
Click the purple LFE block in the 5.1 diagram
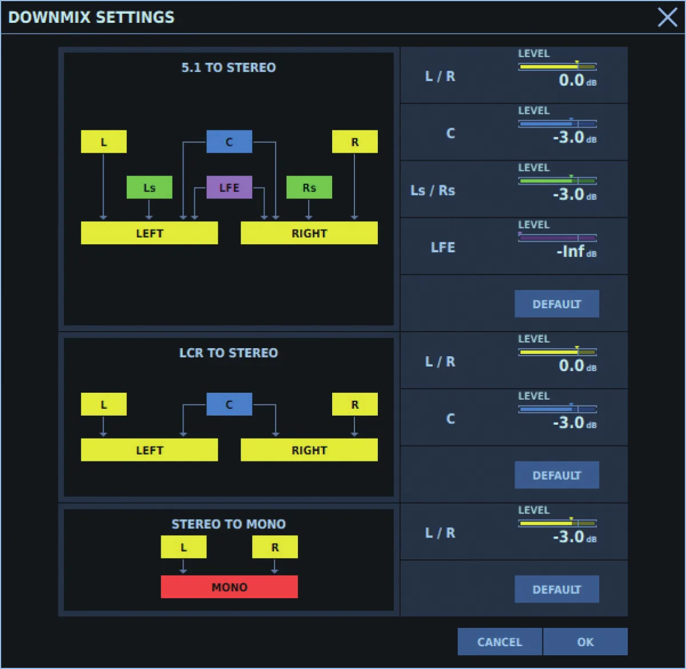[229, 188]
